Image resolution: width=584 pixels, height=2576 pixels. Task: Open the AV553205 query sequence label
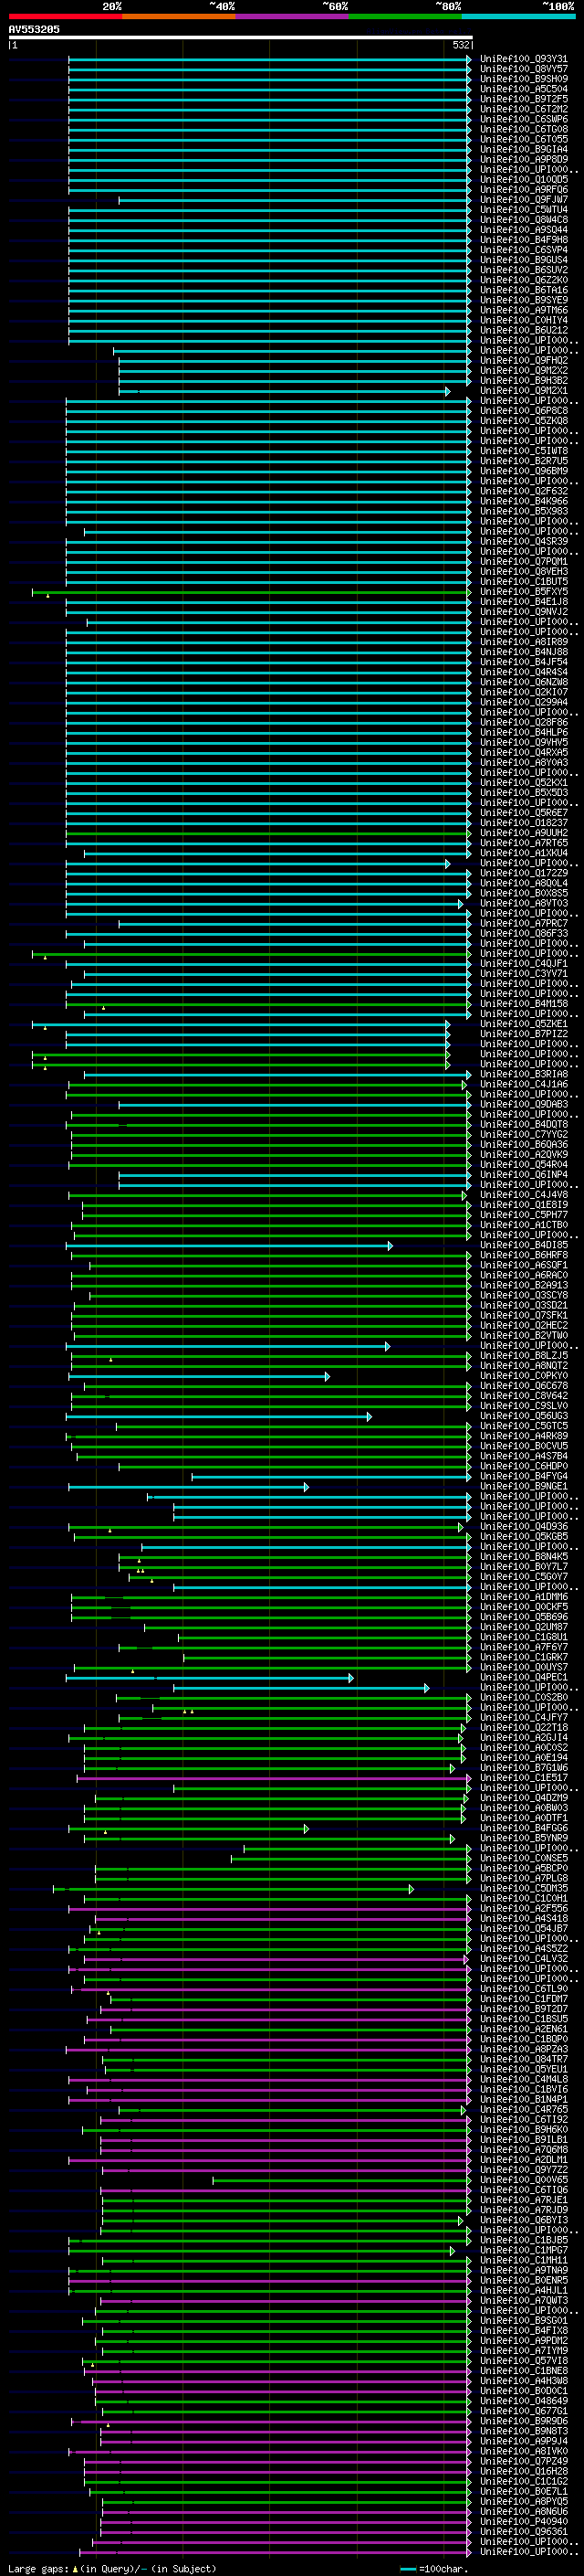click(x=34, y=29)
